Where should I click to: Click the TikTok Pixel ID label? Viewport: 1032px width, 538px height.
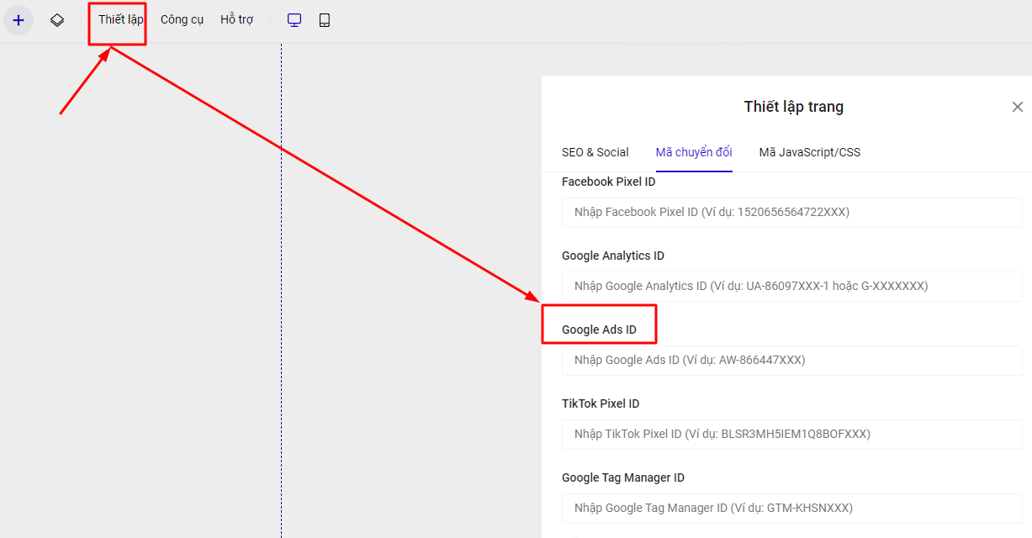[x=601, y=403]
